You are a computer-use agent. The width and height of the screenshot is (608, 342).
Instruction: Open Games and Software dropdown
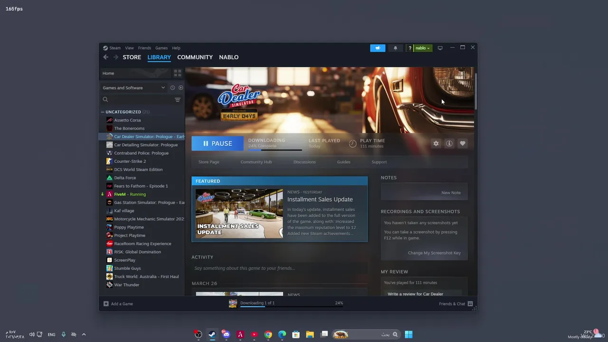point(134,88)
